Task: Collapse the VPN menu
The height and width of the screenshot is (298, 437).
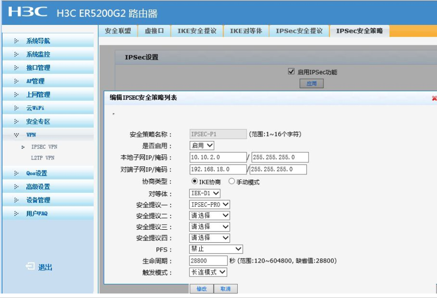Action: (x=48, y=135)
